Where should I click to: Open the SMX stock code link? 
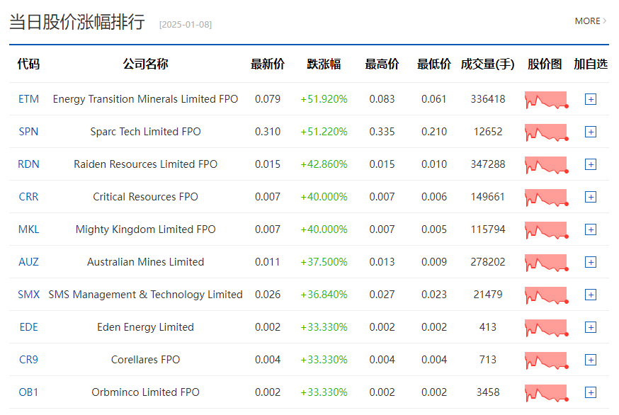[x=29, y=294]
